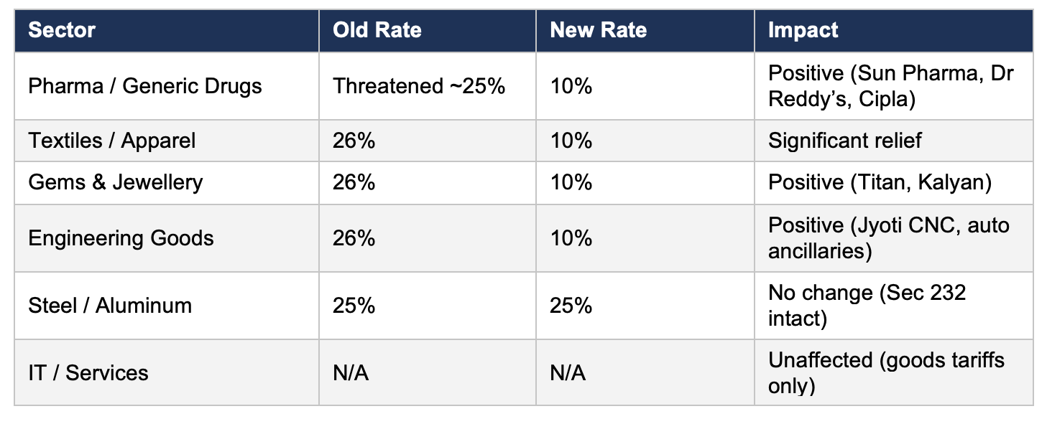
Task: Click the Impact column header
Action: point(803,30)
